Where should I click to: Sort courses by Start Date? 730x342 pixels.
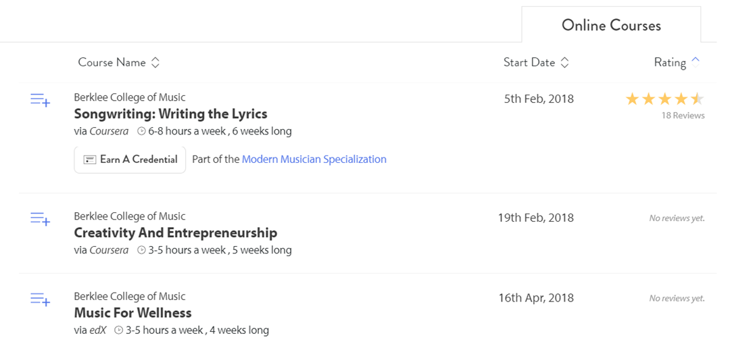click(536, 62)
